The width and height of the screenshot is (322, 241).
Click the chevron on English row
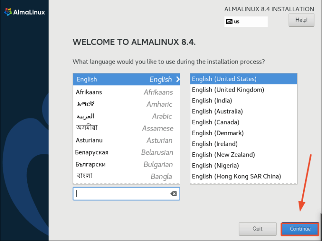(x=178, y=79)
